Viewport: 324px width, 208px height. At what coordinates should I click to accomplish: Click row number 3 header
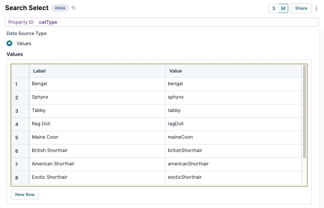20,111
